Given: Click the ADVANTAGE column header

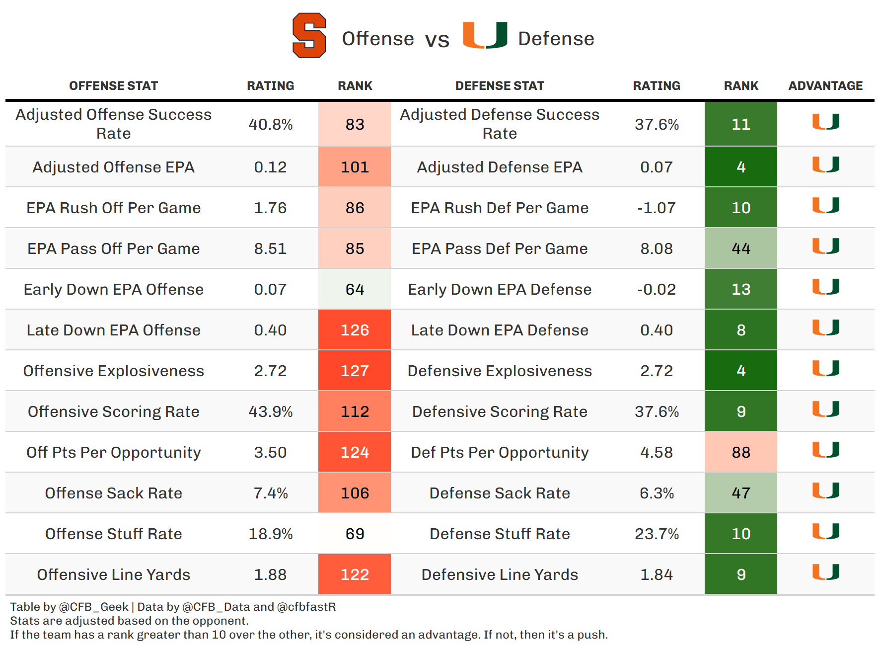Looking at the screenshot, I should [825, 86].
